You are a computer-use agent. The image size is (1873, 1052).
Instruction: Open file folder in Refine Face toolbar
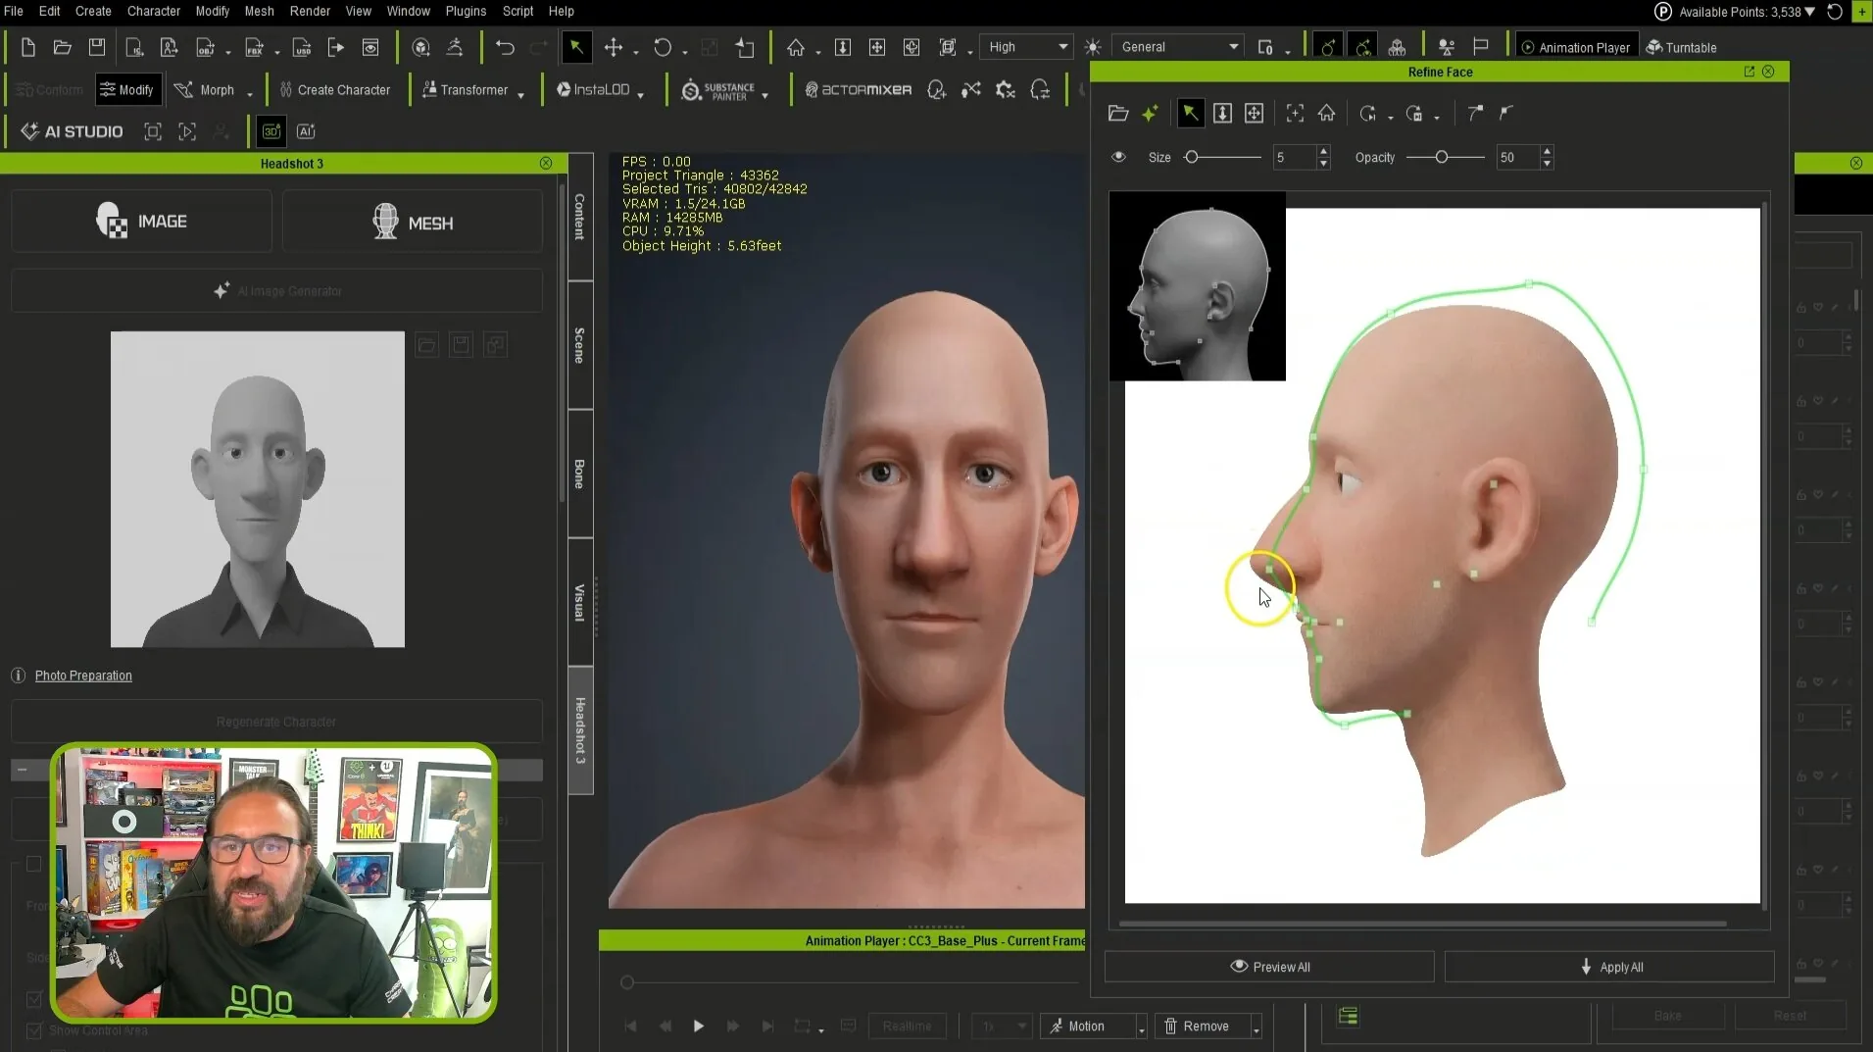click(x=1118, y=114)
